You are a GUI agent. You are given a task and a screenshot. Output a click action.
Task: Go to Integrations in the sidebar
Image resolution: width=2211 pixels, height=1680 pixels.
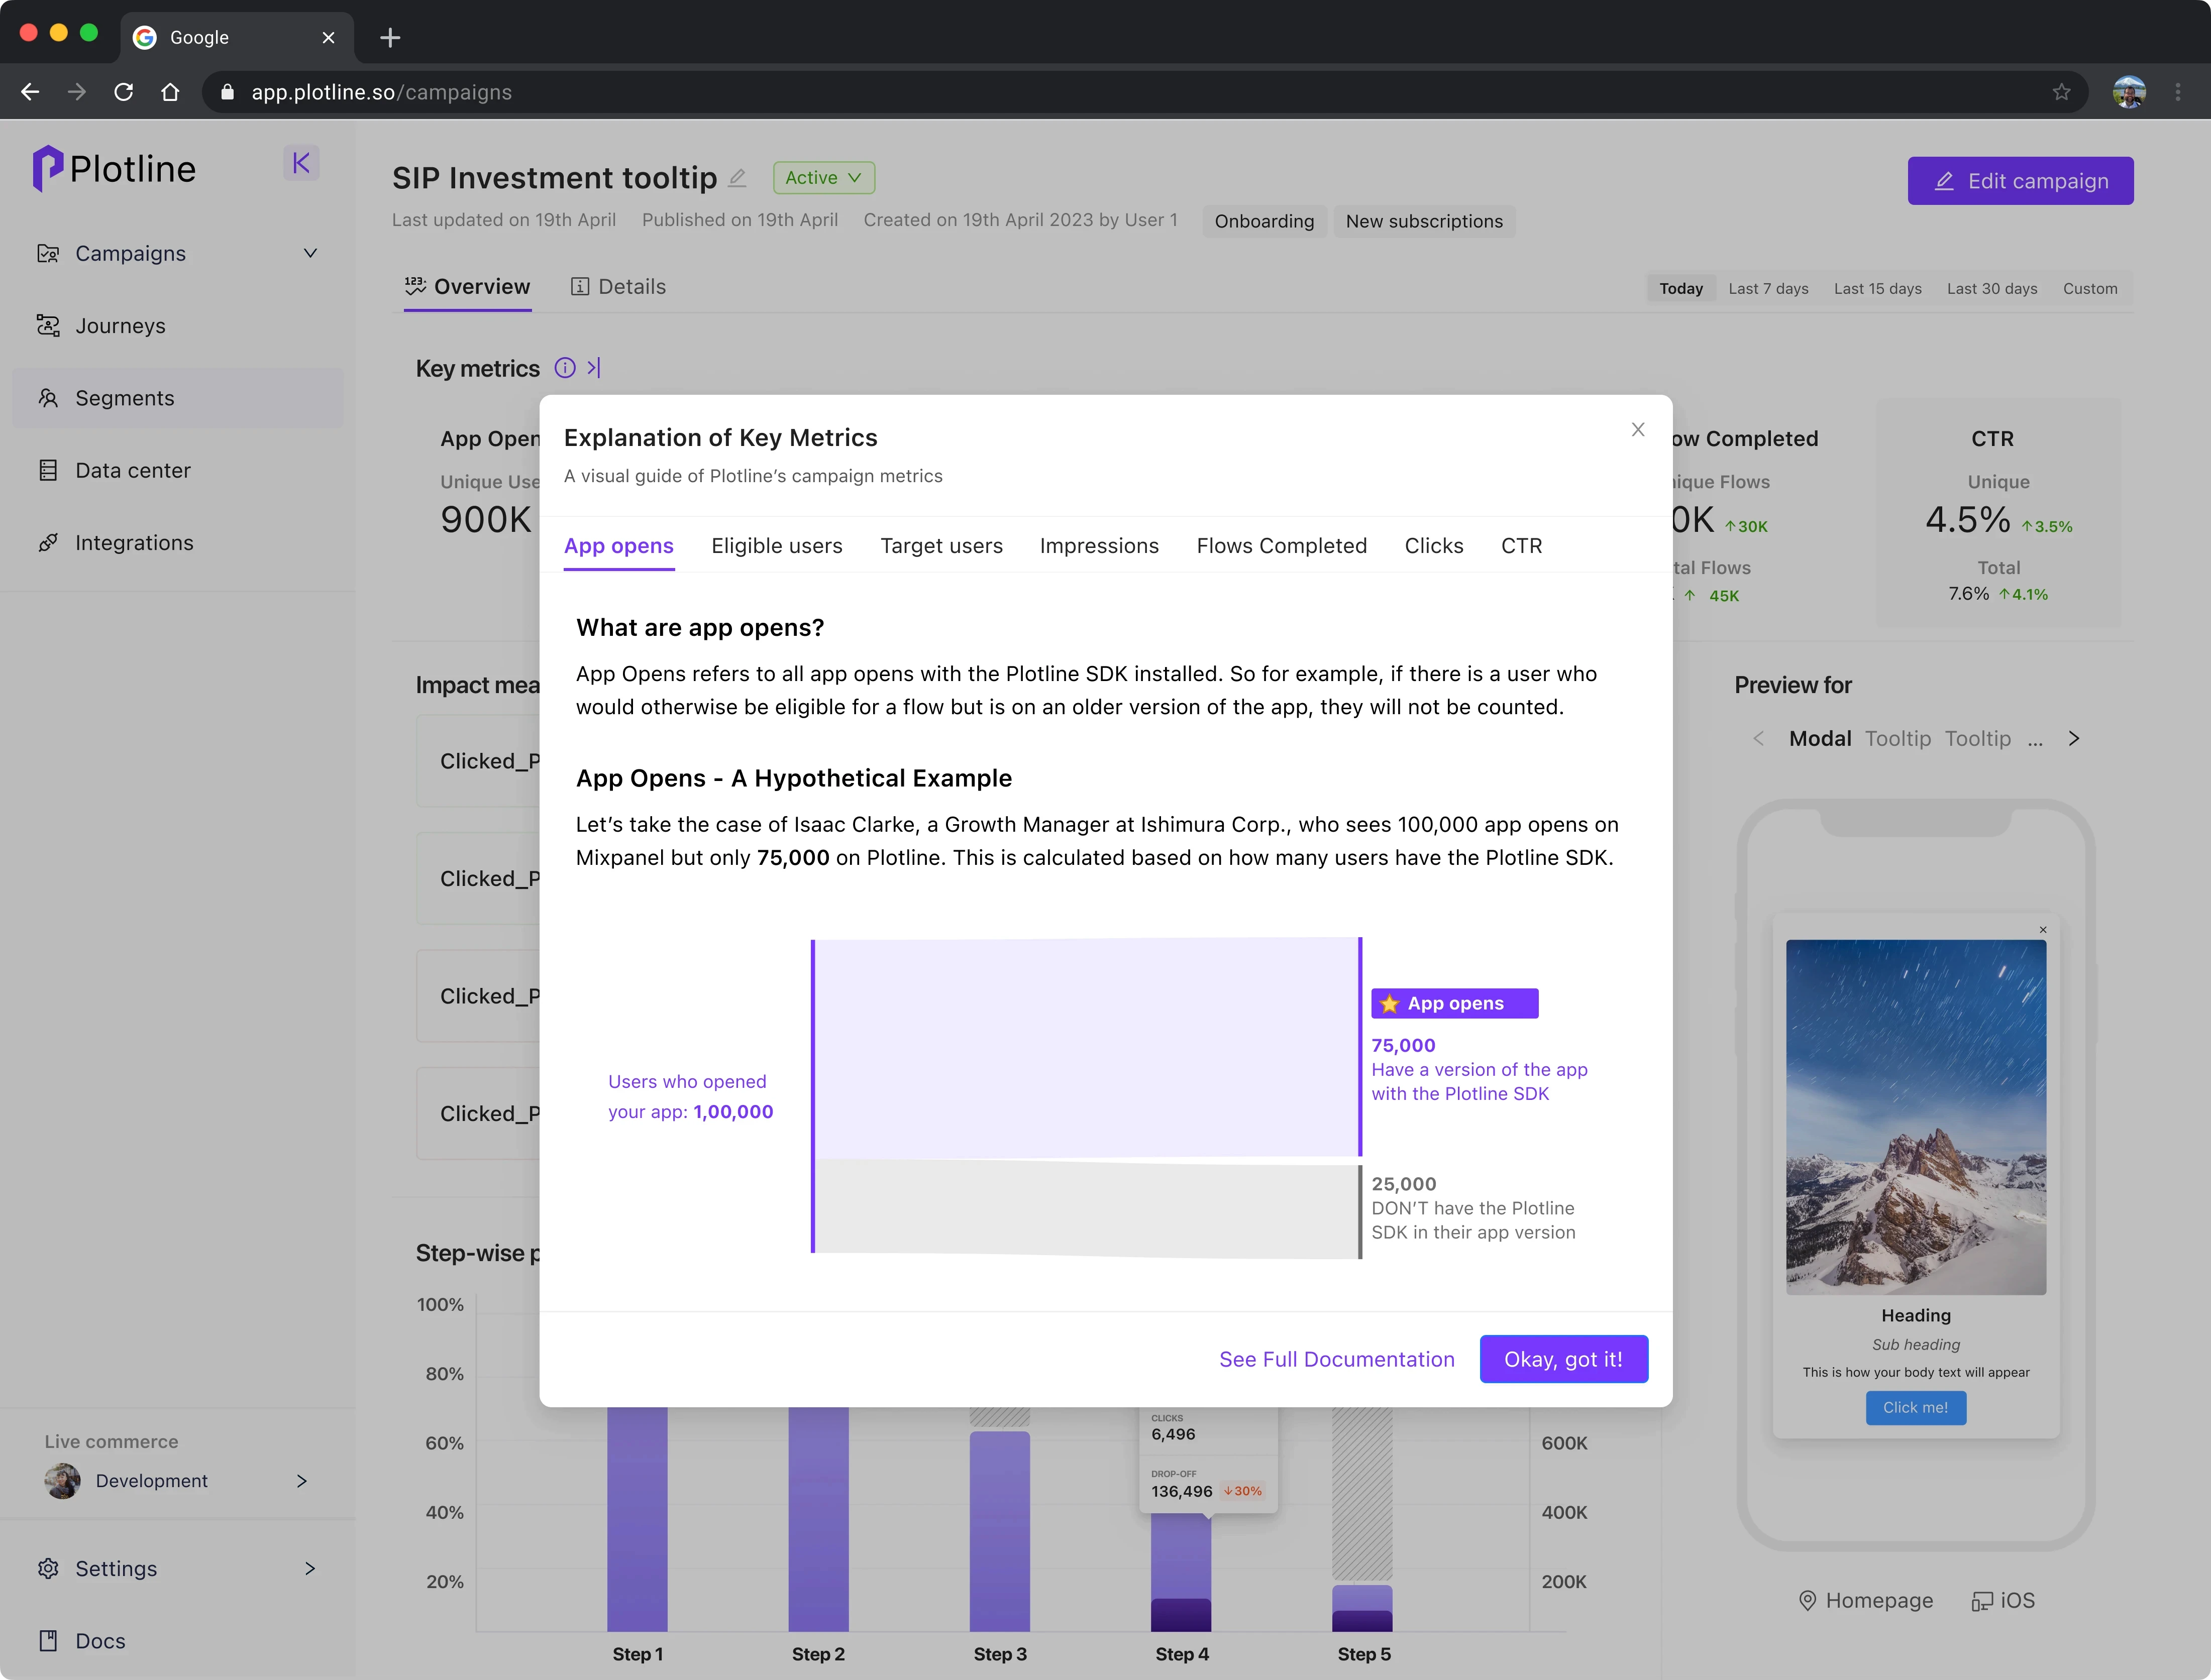[x=134, y=543]
